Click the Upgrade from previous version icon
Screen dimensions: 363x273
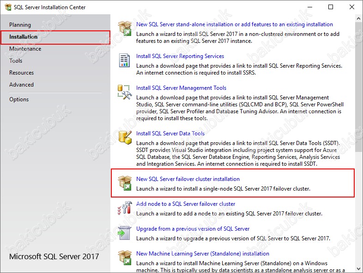[125, 233]
